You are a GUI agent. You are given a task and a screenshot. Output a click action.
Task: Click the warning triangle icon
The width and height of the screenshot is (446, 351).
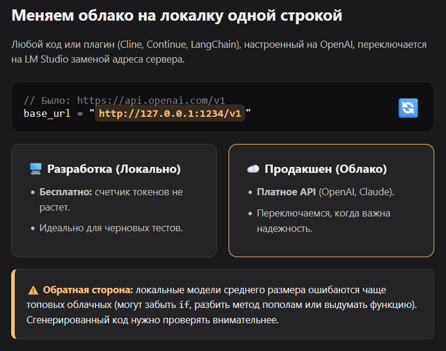(33, 290)
